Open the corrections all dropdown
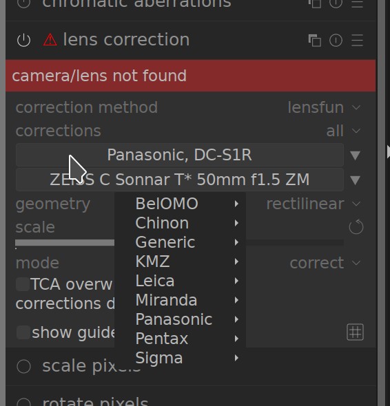The width and height of the screenshot is (390, 406). [343, 131]
